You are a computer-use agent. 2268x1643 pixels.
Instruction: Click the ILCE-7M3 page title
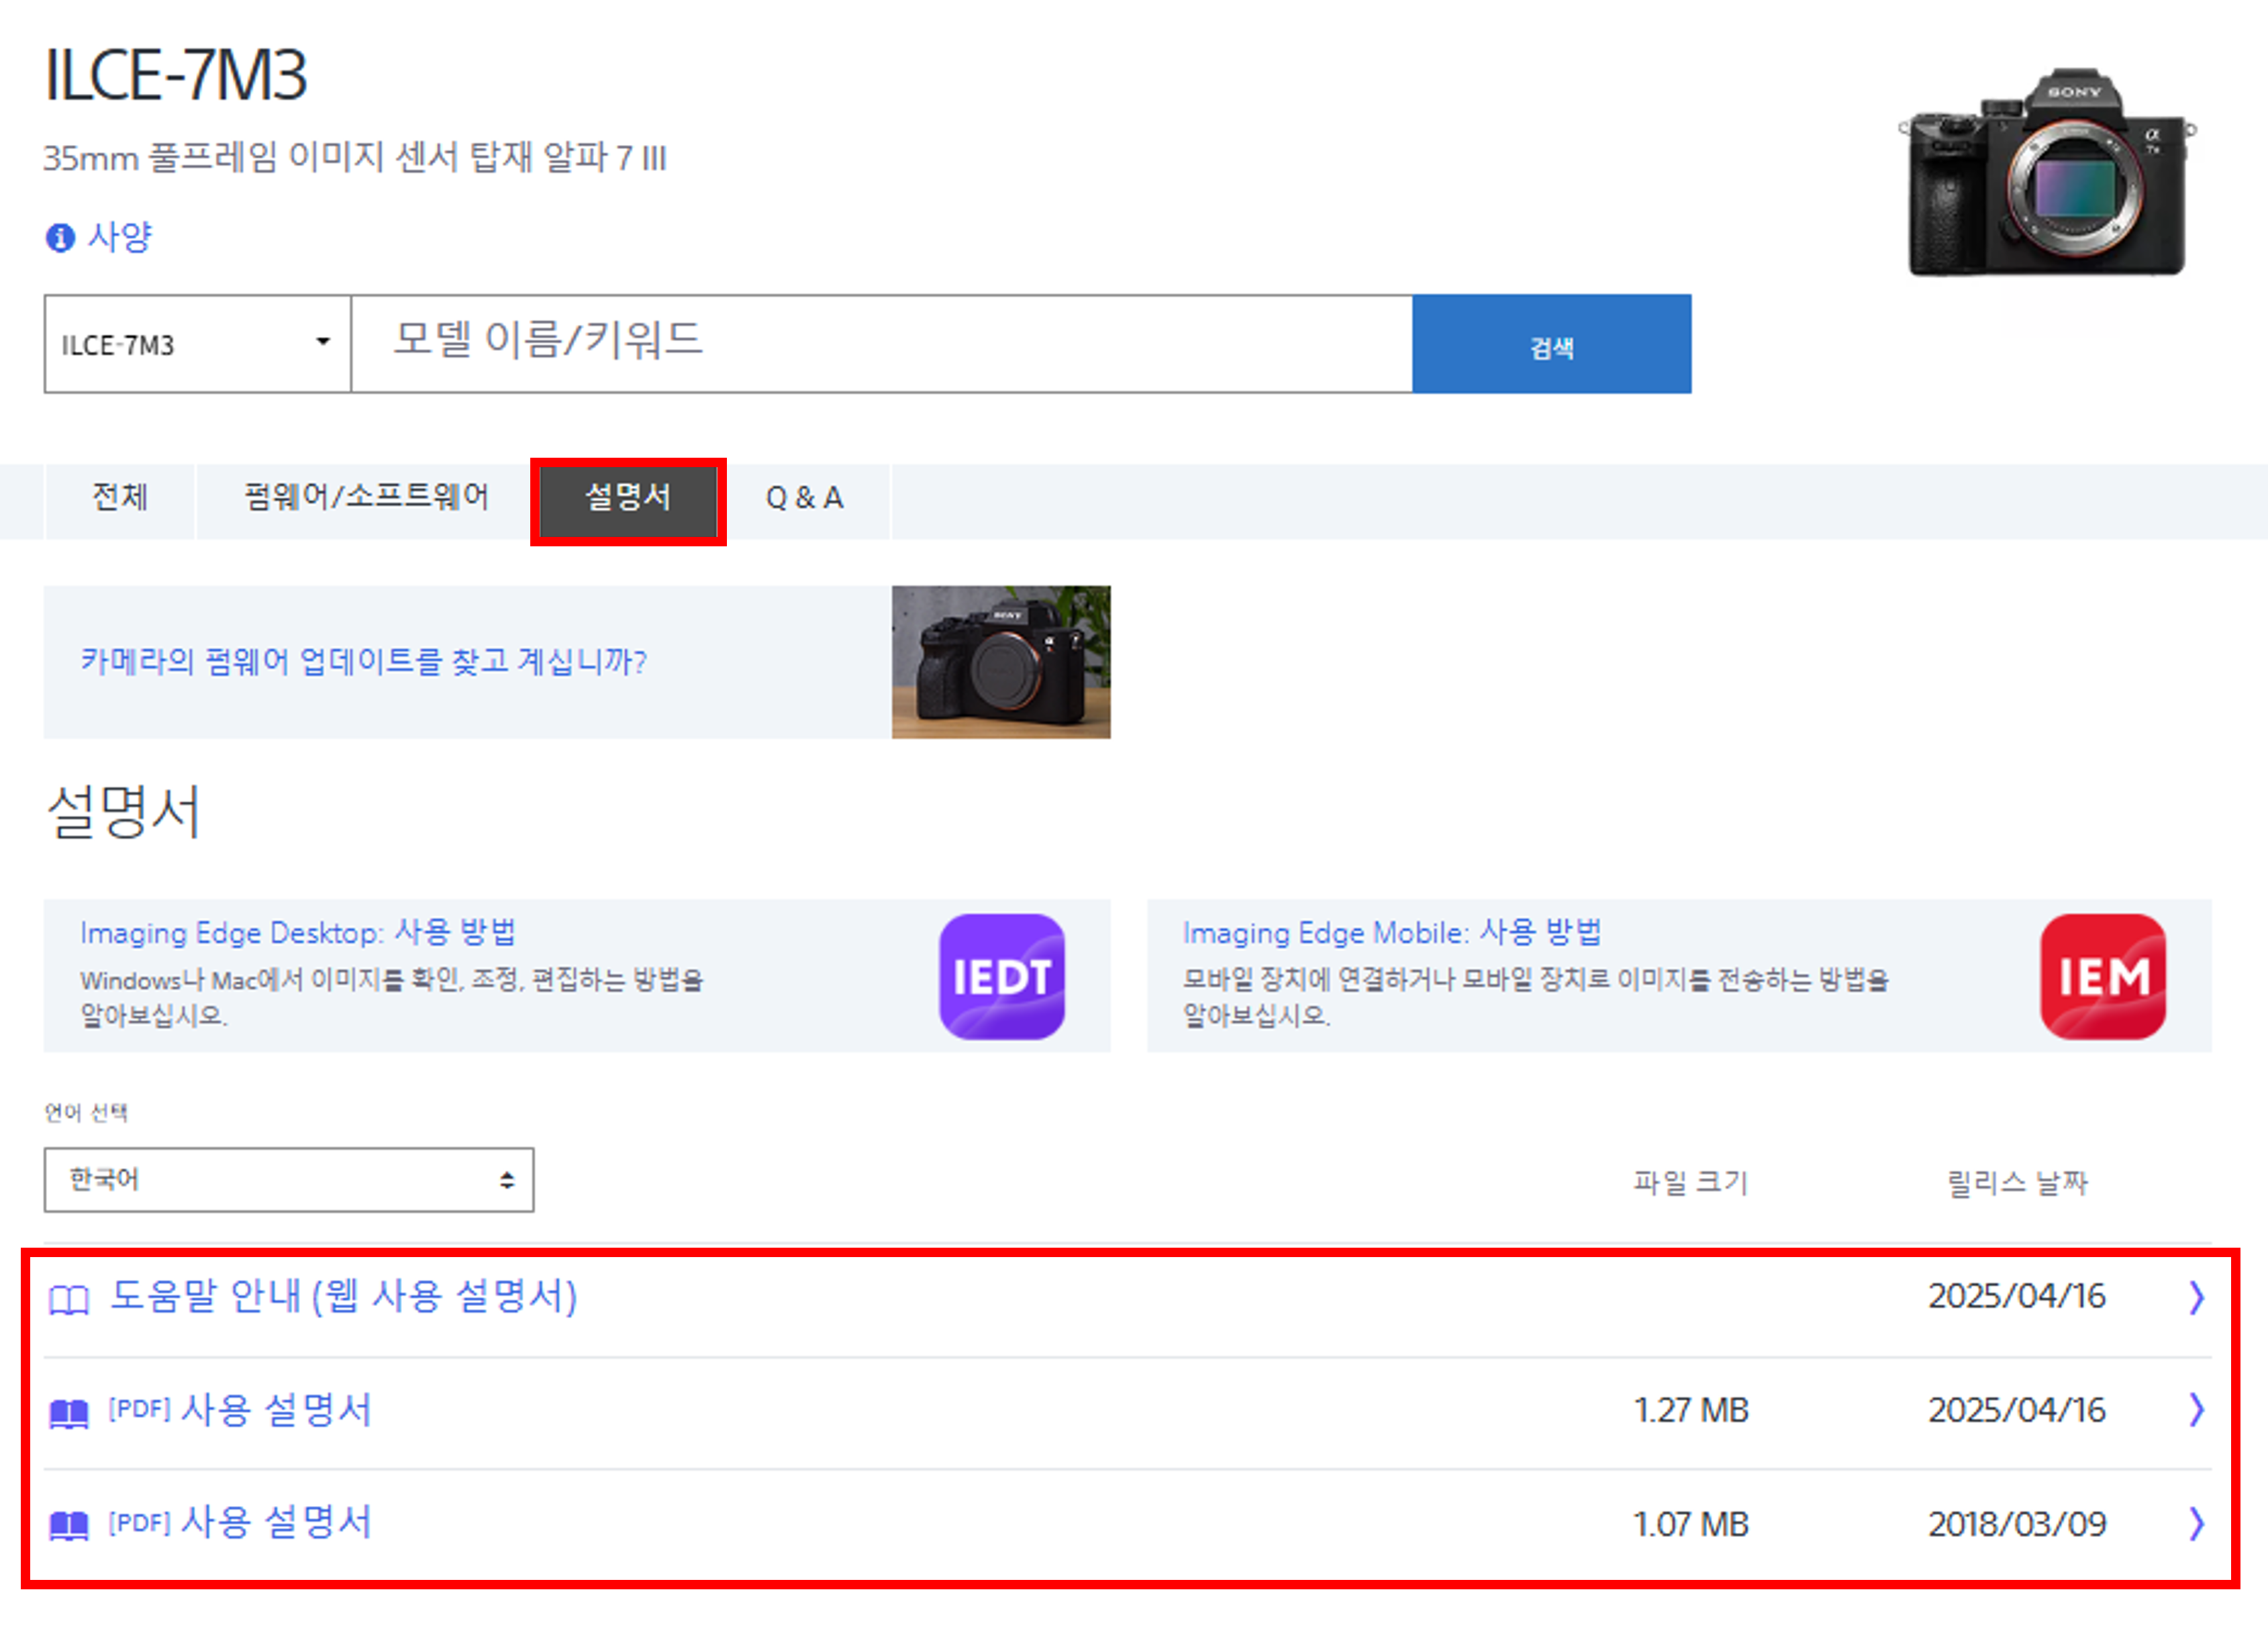click(x=176, y=75)
